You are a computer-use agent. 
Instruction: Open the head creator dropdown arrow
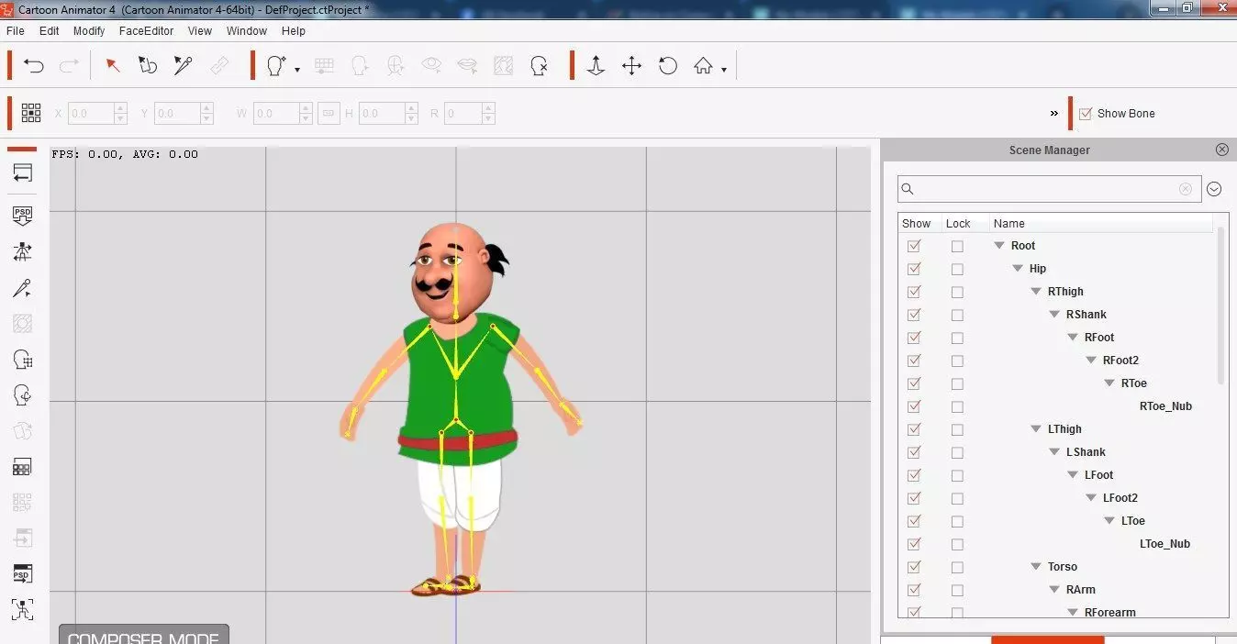click(x=297, y=70)
